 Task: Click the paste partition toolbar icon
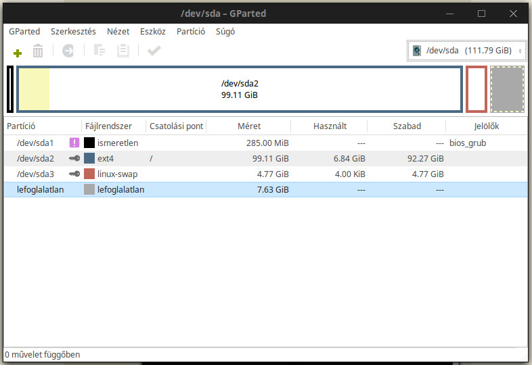(123, 51)
